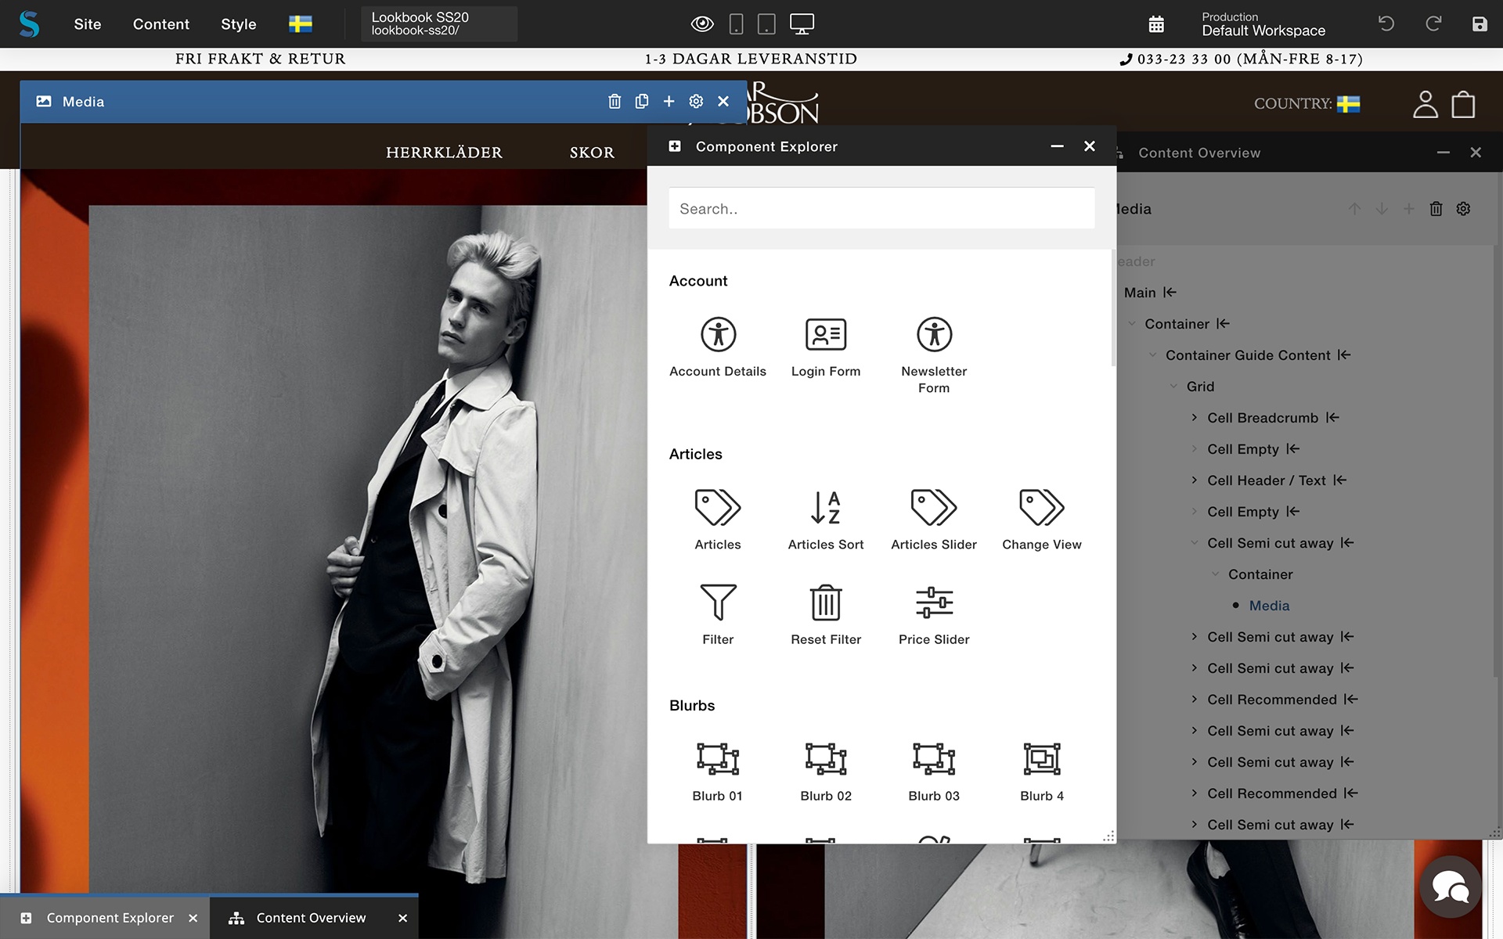
Task: Close the Component Explorer bottom tab
Action: click(193, 918)
